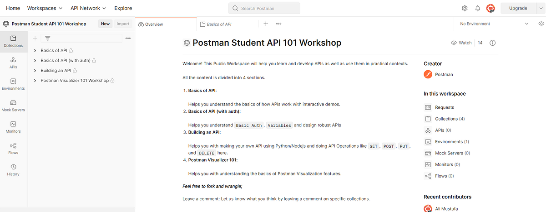Image resolution: width=546 pixels, height=212 pixels.
Task: Select Postman Visualizer 101 Workshop collection name
Action: pos(75,81)
